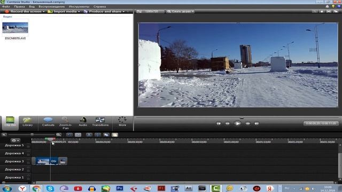Click the detach preview window icon
Viewport: 342px width, 192px height.
coord(336,11)
